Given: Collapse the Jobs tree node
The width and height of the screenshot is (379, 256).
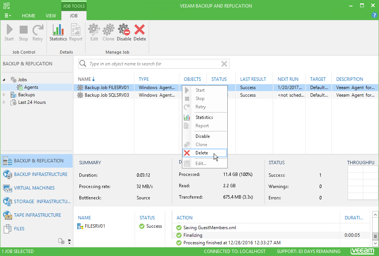Looking at the screenshot, I should (4, 80).
